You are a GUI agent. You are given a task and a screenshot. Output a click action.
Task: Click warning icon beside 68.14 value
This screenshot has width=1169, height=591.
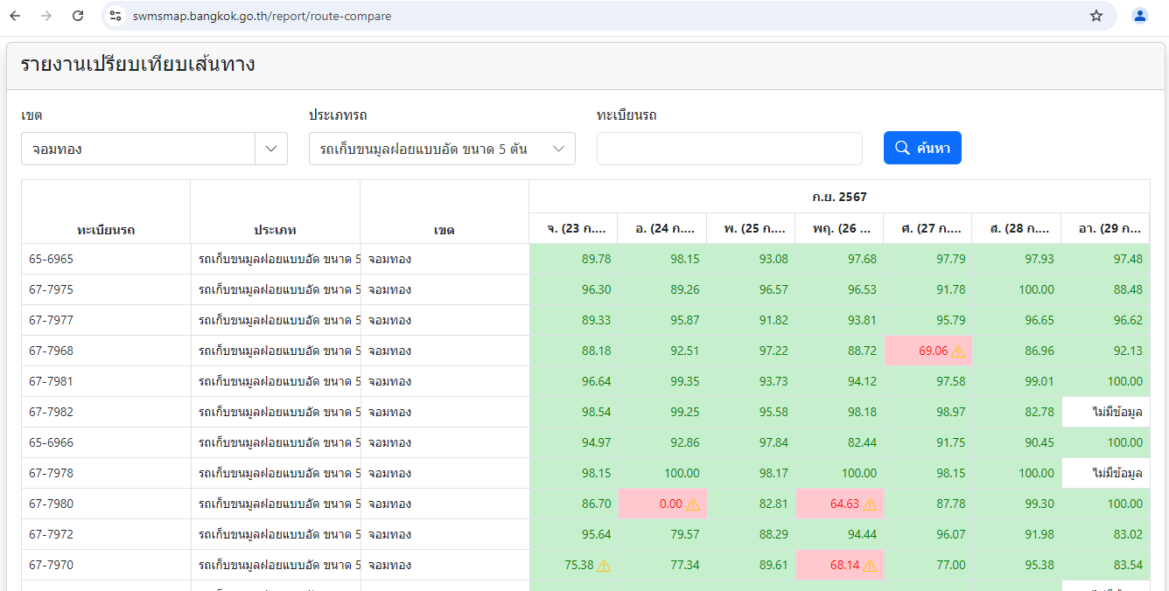pos(870,566)
